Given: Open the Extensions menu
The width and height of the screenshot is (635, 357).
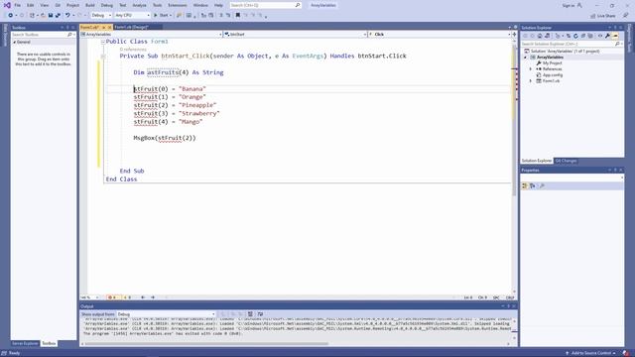Looking at the screenshot, I should [x=178, y=5].
